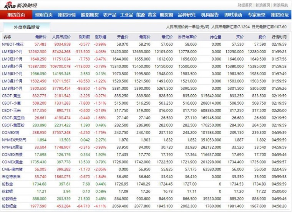Open the NYMEX原油 quote link
Image resolution: width=292 pixels, height=212 pixels.
(12, 147)
